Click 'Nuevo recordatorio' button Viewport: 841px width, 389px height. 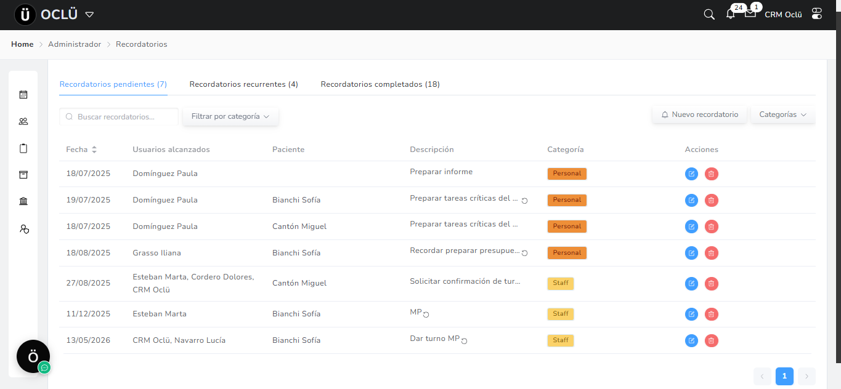(699, 114)
